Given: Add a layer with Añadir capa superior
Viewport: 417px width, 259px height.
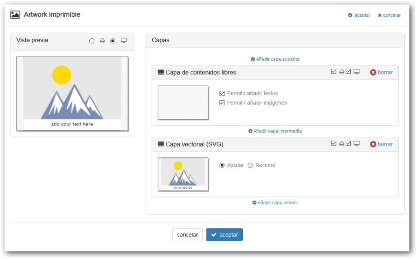Looking at the screenshot, I should coord(275,59).
